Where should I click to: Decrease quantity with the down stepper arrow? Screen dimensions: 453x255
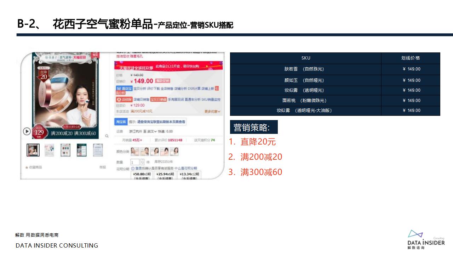coord(142,164)
